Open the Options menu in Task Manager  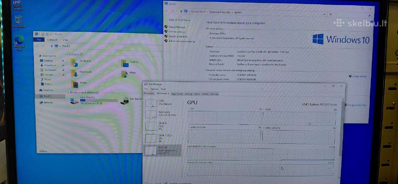(x=154, y=89)
